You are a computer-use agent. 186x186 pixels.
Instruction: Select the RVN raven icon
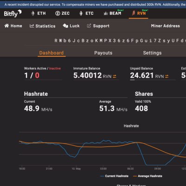click(133, 13)
